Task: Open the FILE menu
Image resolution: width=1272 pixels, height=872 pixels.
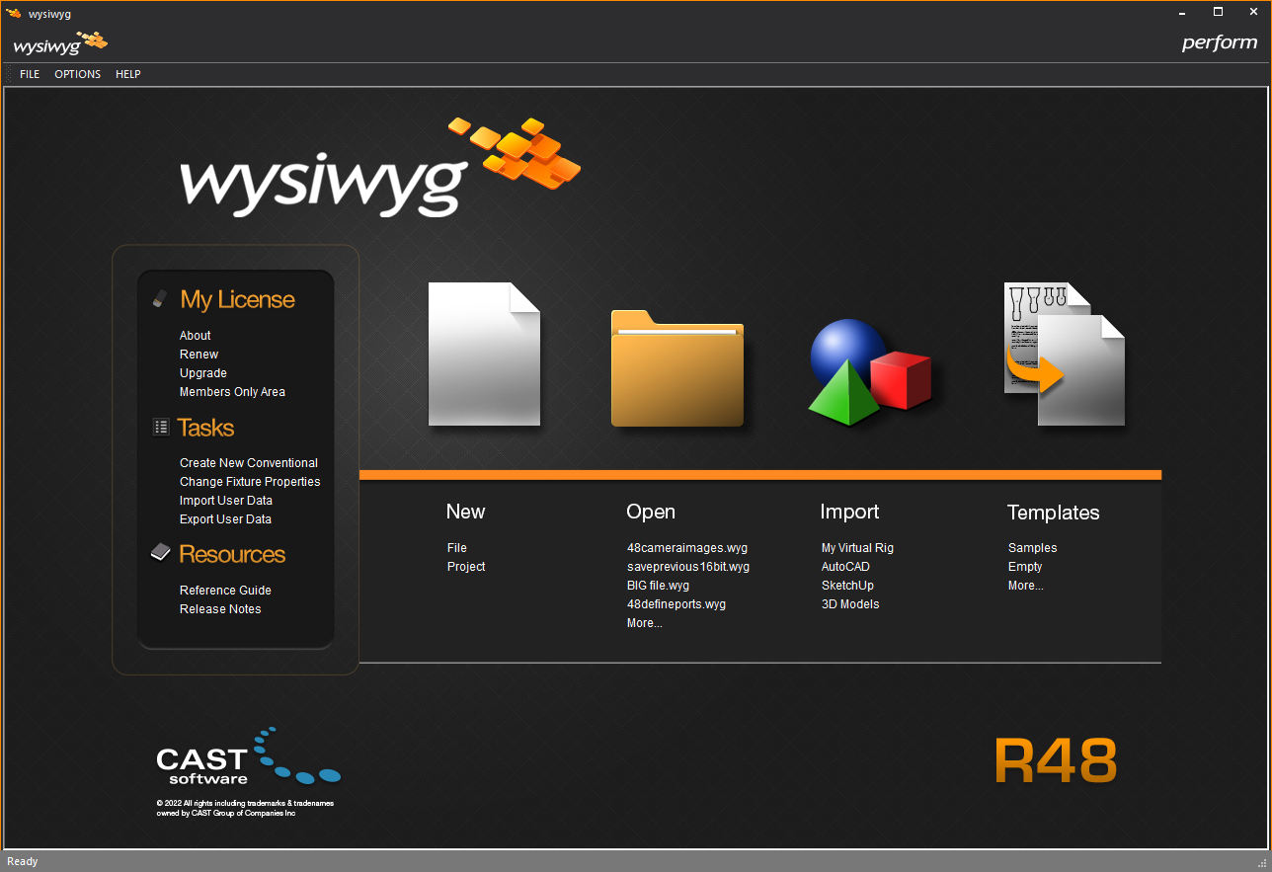Action: point(30,74)
